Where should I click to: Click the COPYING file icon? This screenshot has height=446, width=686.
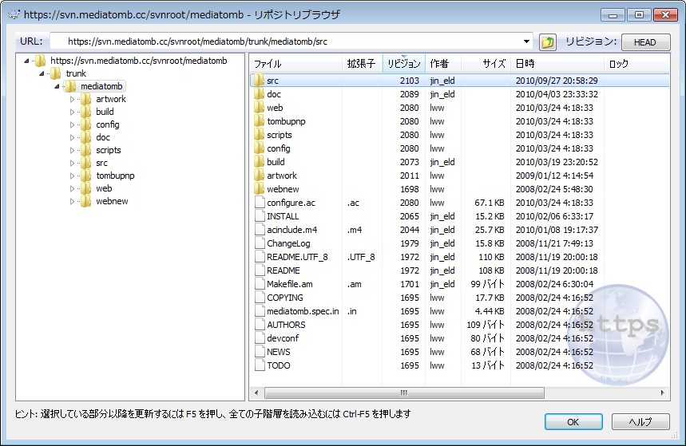click(260, 298)
